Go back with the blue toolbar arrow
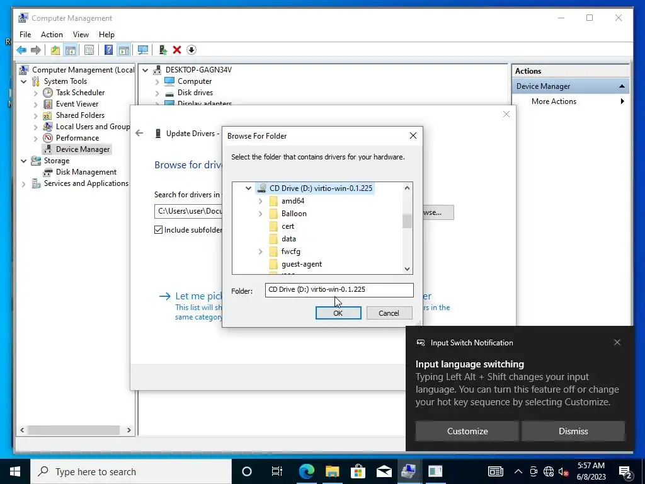 pyautogui.click(x=21, y=50)
